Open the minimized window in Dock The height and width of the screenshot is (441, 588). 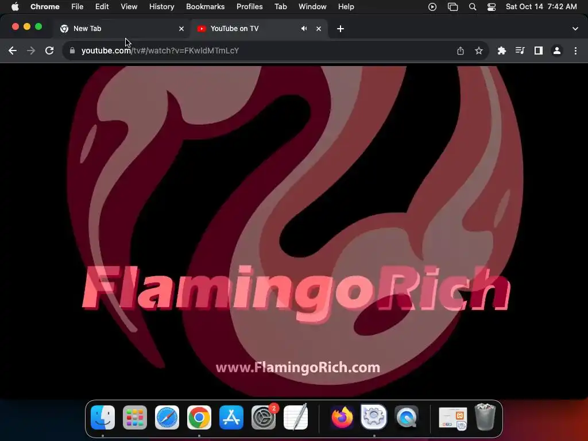pos(453,419)
